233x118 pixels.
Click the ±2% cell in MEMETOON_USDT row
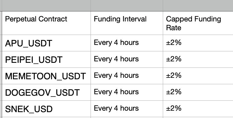point(198,76)
